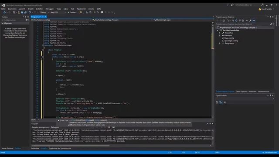Click refresh icon in Projektmappen-Explorer toolbar
279x157 pixels.
236,20
